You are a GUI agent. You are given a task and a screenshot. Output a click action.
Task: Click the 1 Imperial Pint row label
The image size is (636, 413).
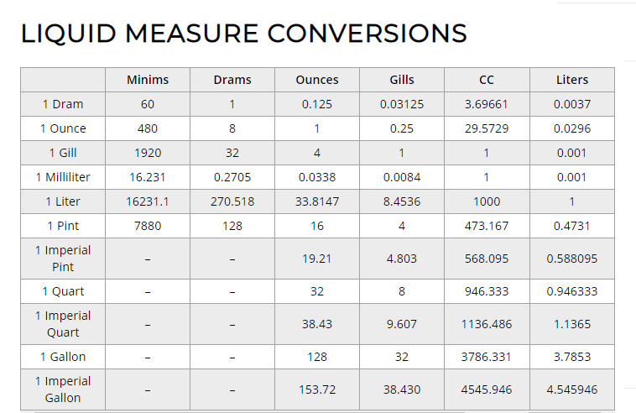[x=63, y=258]
